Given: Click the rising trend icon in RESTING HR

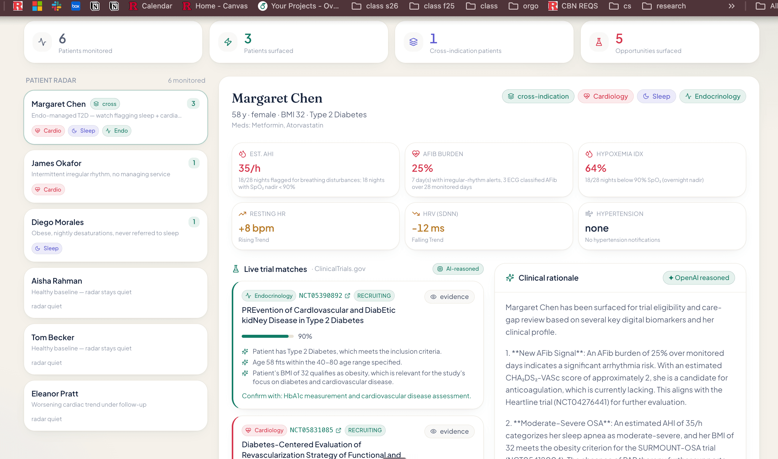Looking at the screenshot, I should pos(242,214).
